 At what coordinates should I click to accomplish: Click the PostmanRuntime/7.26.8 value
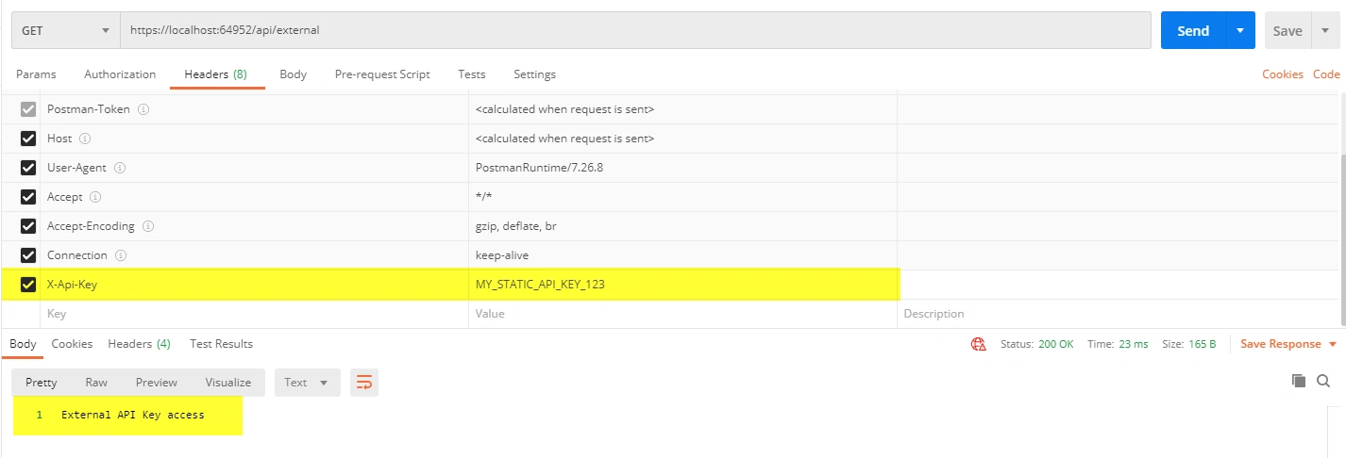539,168
